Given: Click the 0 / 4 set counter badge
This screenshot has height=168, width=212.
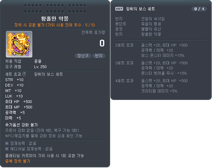Looking at the screenshot, I should (199, 9).
